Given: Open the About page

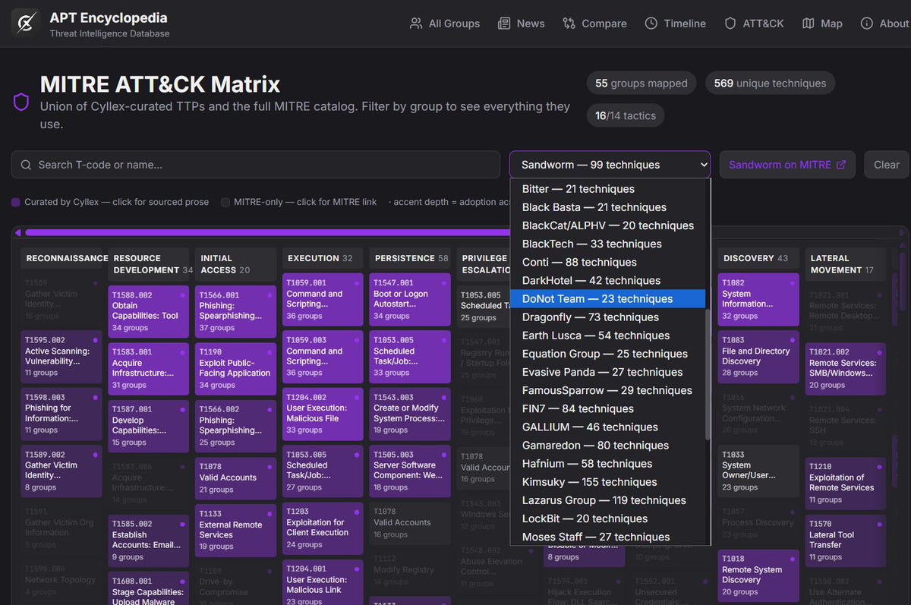Looking at the screenshot, I should click(x=884, y=24).
